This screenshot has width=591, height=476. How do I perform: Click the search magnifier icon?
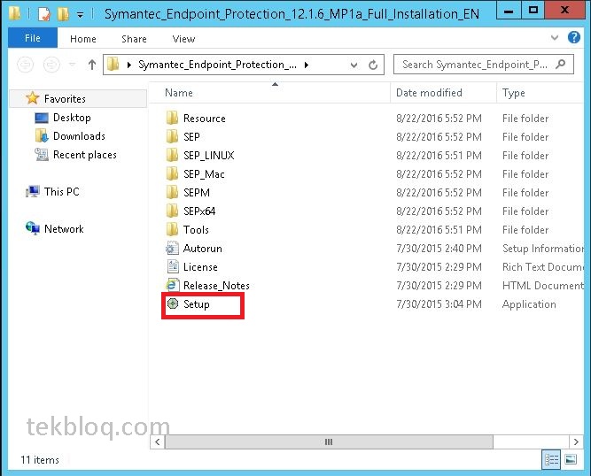(561, 65)
